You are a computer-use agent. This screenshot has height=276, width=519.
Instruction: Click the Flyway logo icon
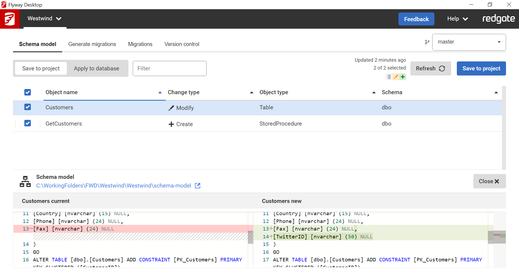pyautogui.click(x=10, y=19)
